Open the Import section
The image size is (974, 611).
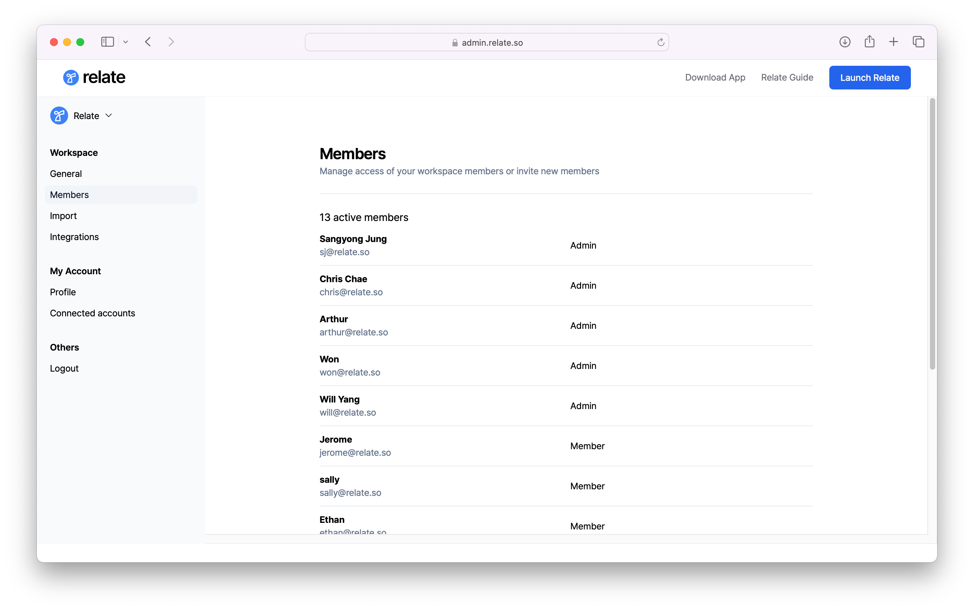[63, 216]
